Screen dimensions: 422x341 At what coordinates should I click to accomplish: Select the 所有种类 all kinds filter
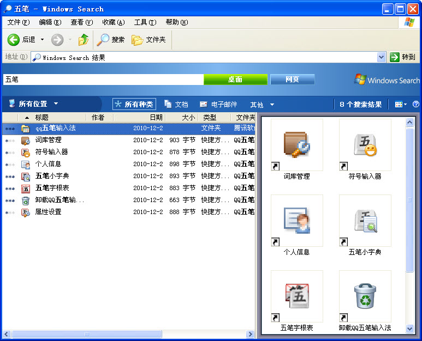point(134,104)
